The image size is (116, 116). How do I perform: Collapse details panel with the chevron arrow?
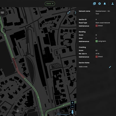(75, 12)
